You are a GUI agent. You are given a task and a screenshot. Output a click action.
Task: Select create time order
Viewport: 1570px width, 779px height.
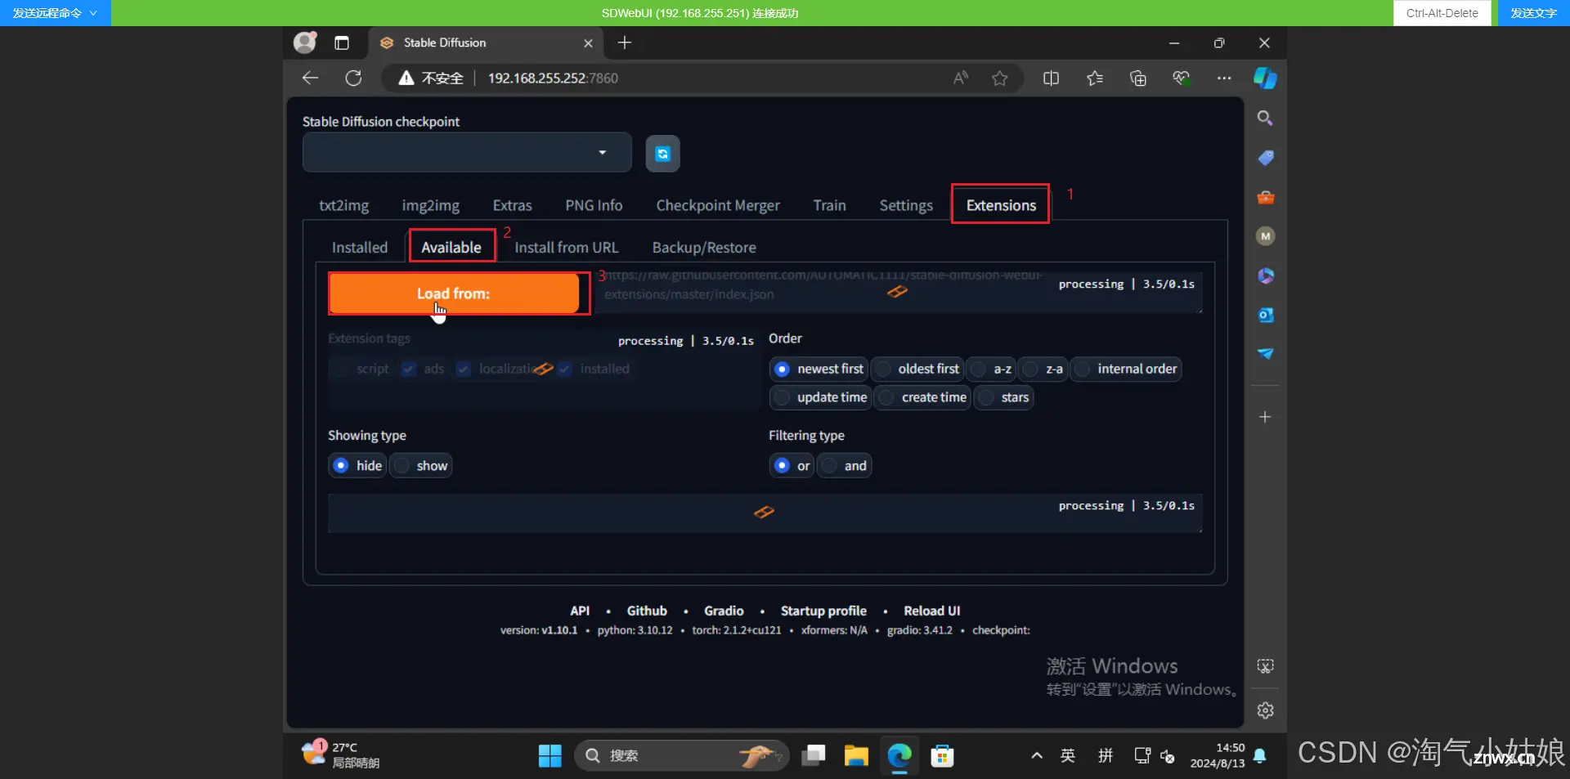click(x=922, y=397)
